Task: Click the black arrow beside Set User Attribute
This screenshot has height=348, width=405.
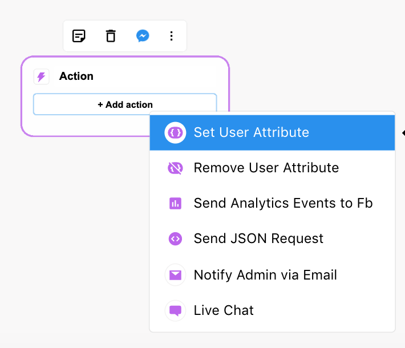Action: (x=403, y=133)
